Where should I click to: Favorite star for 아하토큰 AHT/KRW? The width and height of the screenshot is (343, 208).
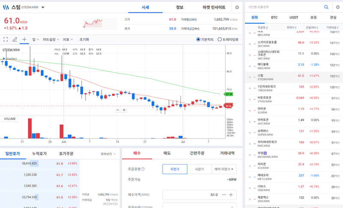click(x=250, y=122)
